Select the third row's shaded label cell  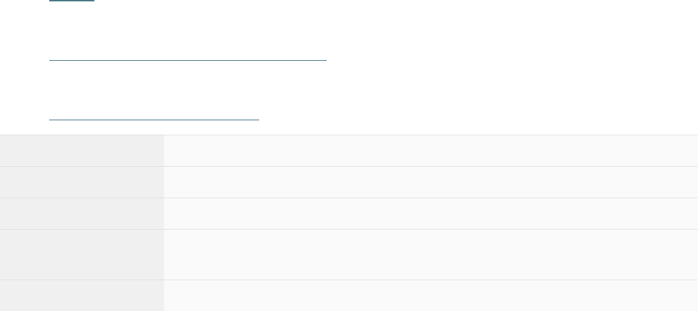pos(81,214)
